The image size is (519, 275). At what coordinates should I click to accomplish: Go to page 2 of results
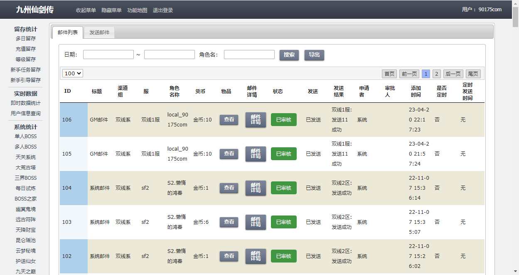[x=436, y=74]
